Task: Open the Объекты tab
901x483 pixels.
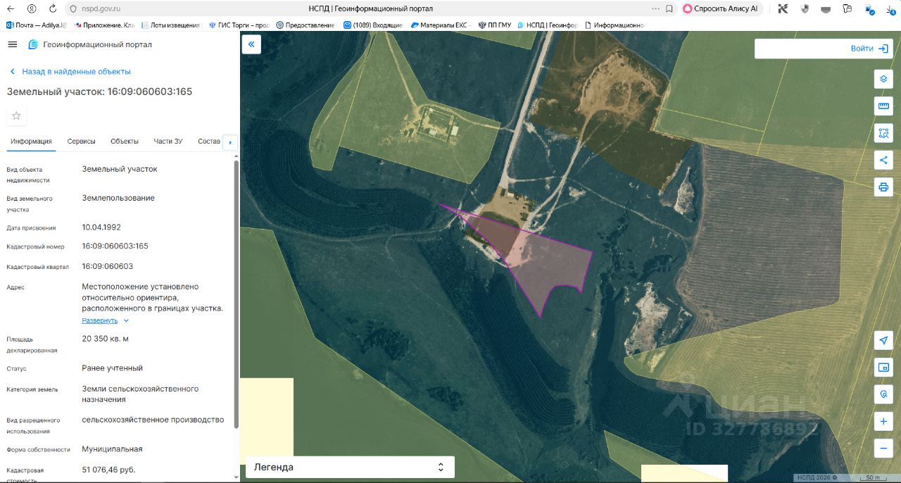Action: tap(125, 141)
